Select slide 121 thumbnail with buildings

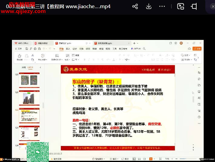coord(29,98)
